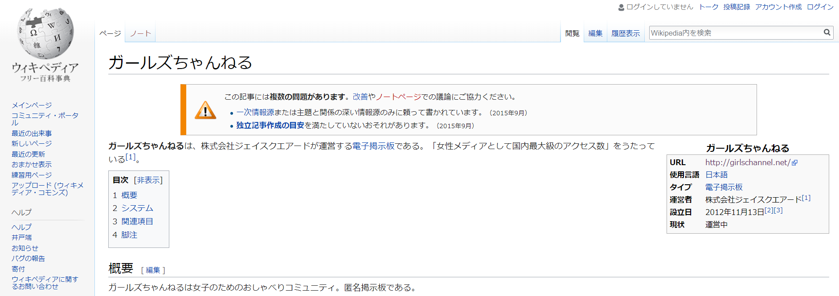This screenshot has height=296, width=839.
Task: Open http://girlschannel.net/ URL in infobox
Action: [748, 162]
